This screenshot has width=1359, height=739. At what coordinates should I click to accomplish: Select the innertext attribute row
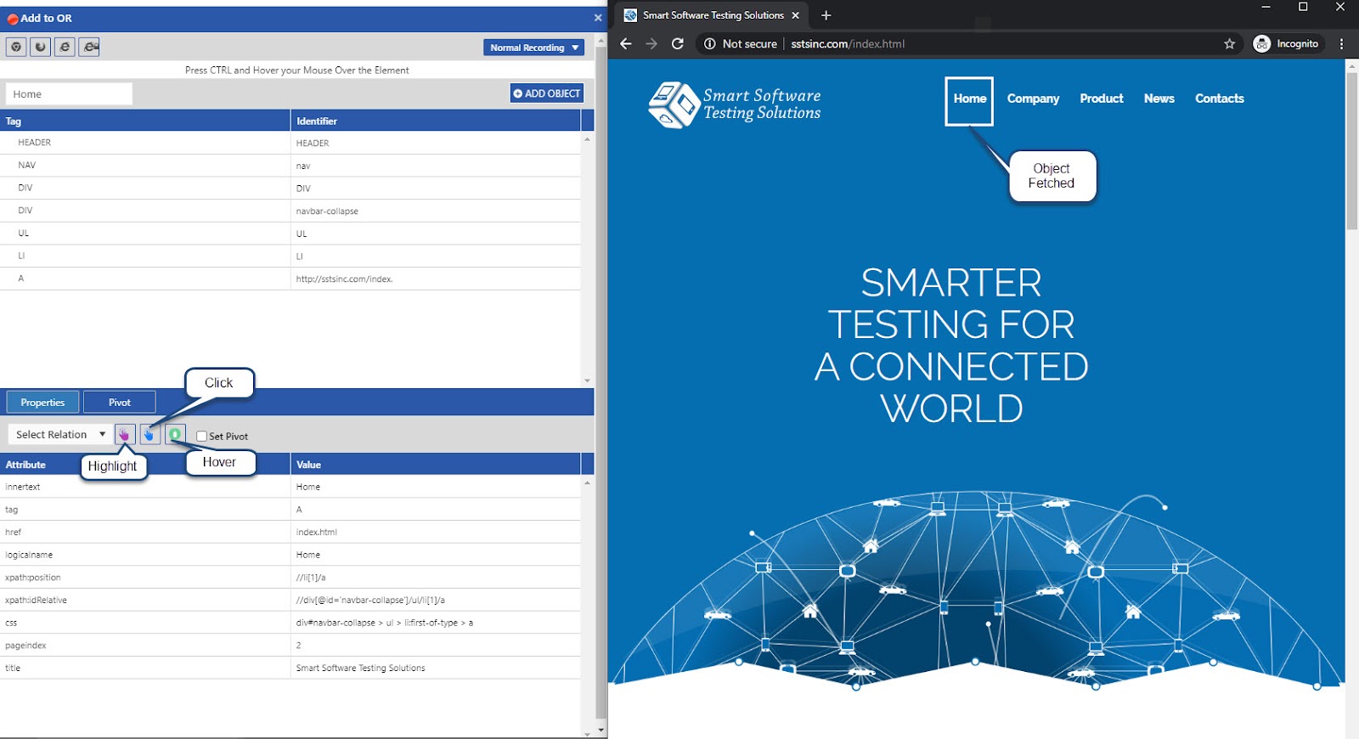[x=290, y=487]
